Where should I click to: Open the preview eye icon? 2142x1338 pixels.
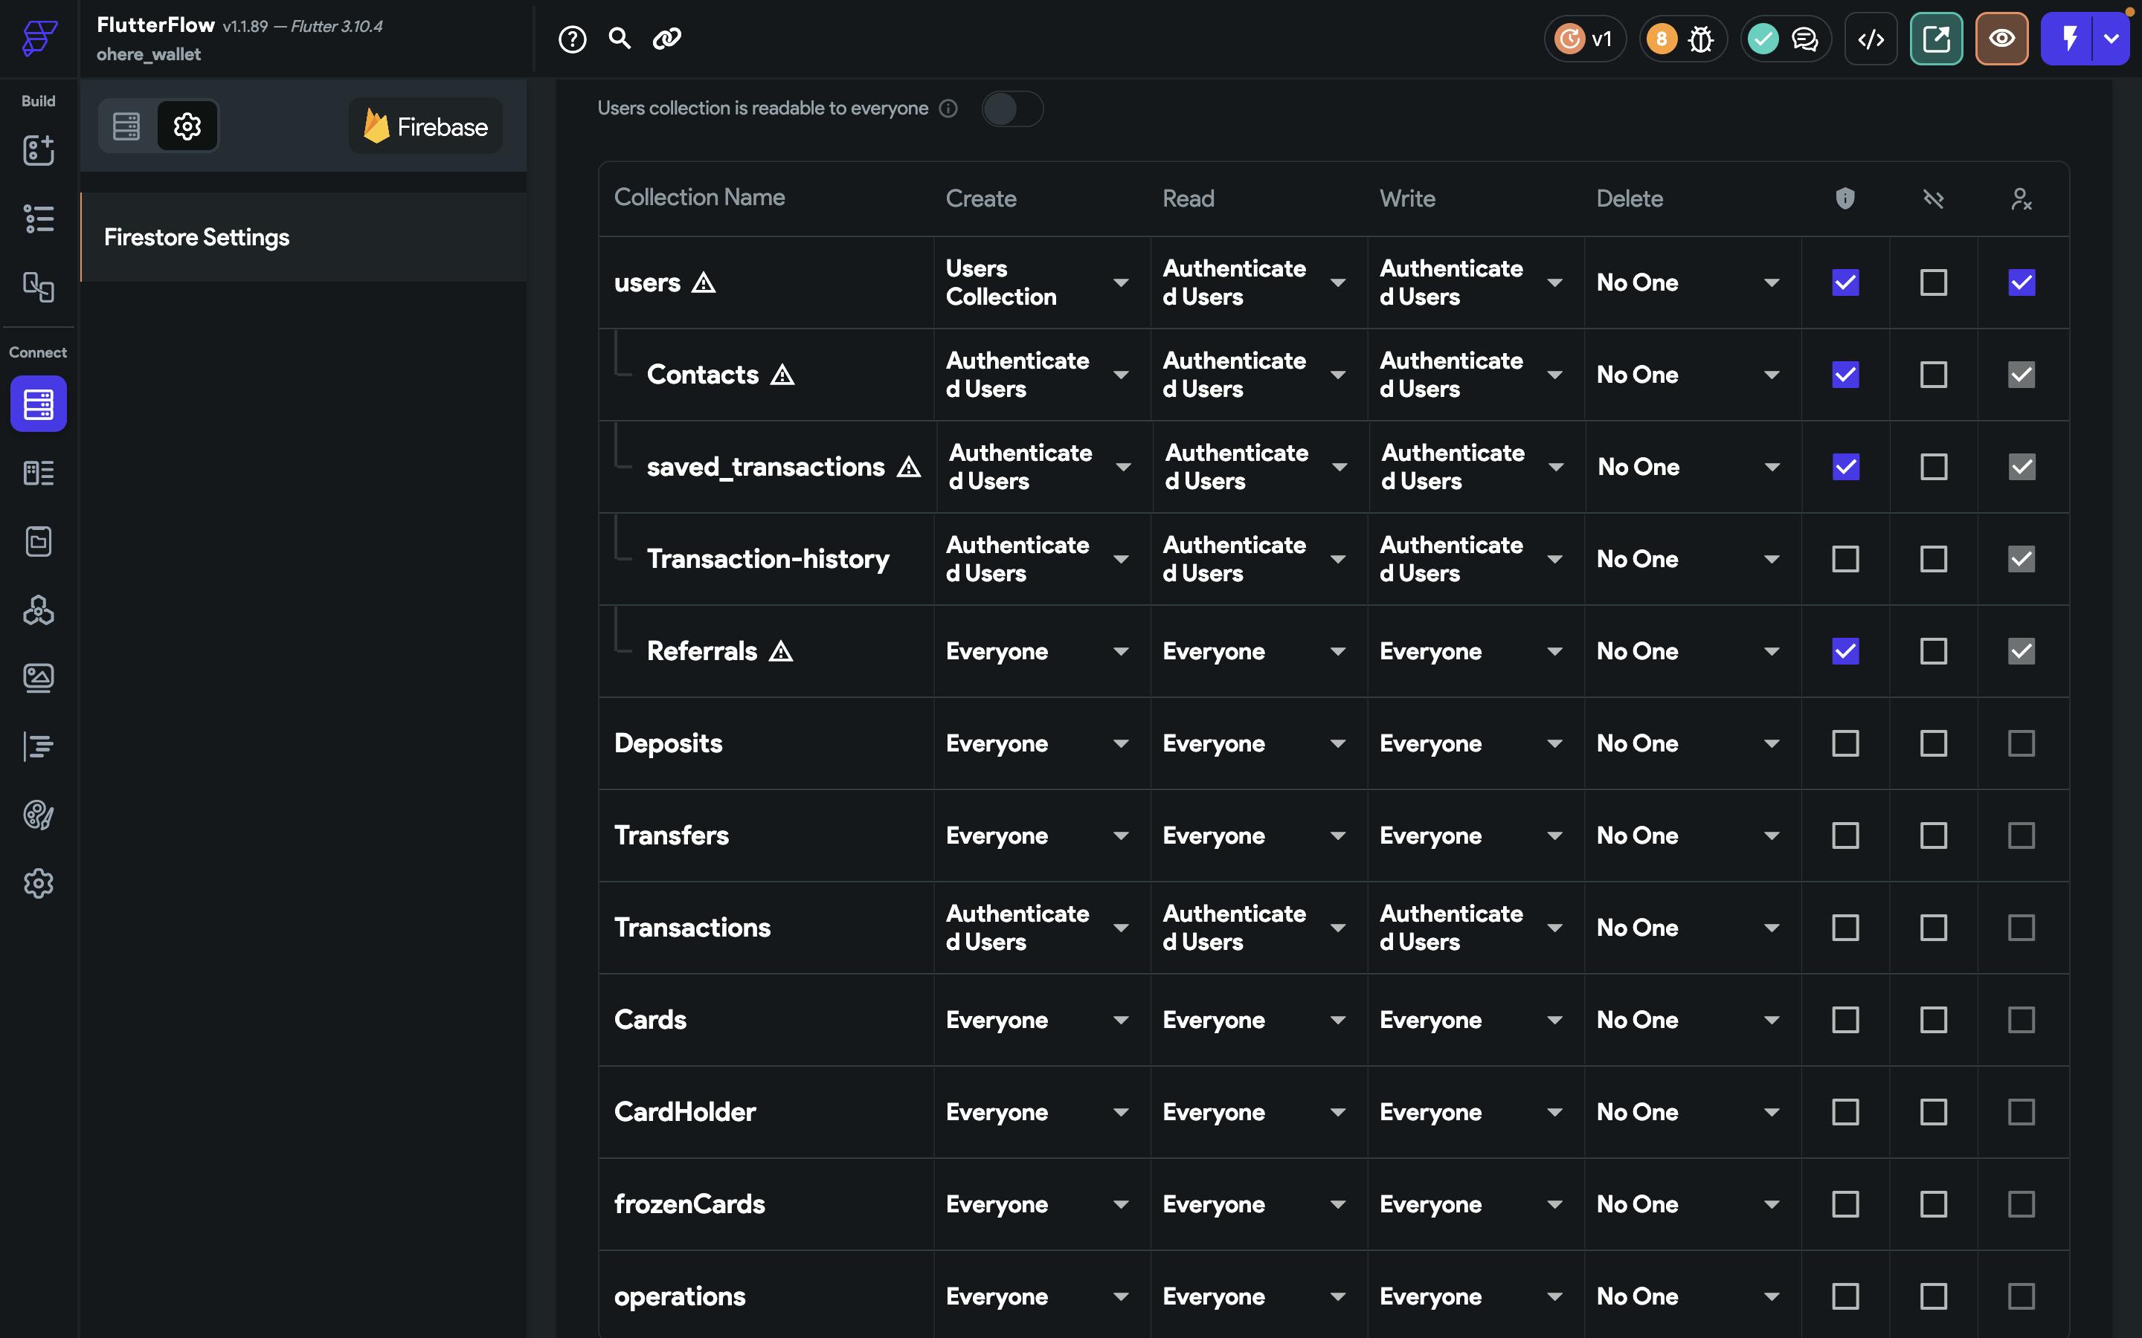point(2001,39)
